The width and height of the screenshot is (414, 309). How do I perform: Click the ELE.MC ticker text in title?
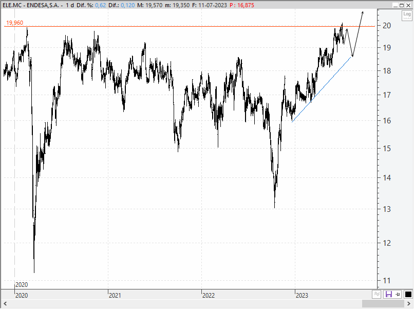pyautogui.click(x=13, y=5)
